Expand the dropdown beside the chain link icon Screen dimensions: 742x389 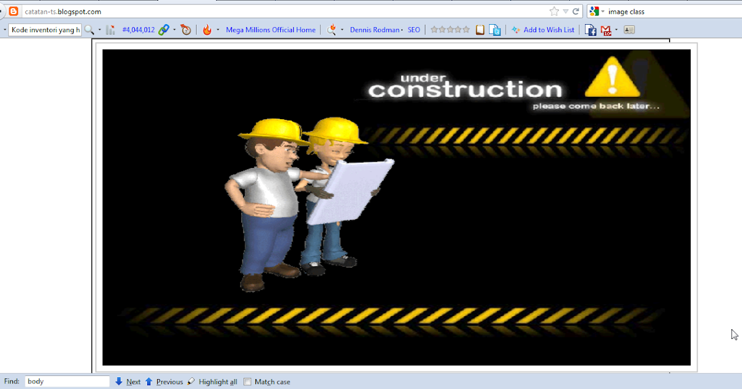coord(174,30)
